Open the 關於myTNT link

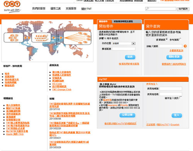click(163, 124)
